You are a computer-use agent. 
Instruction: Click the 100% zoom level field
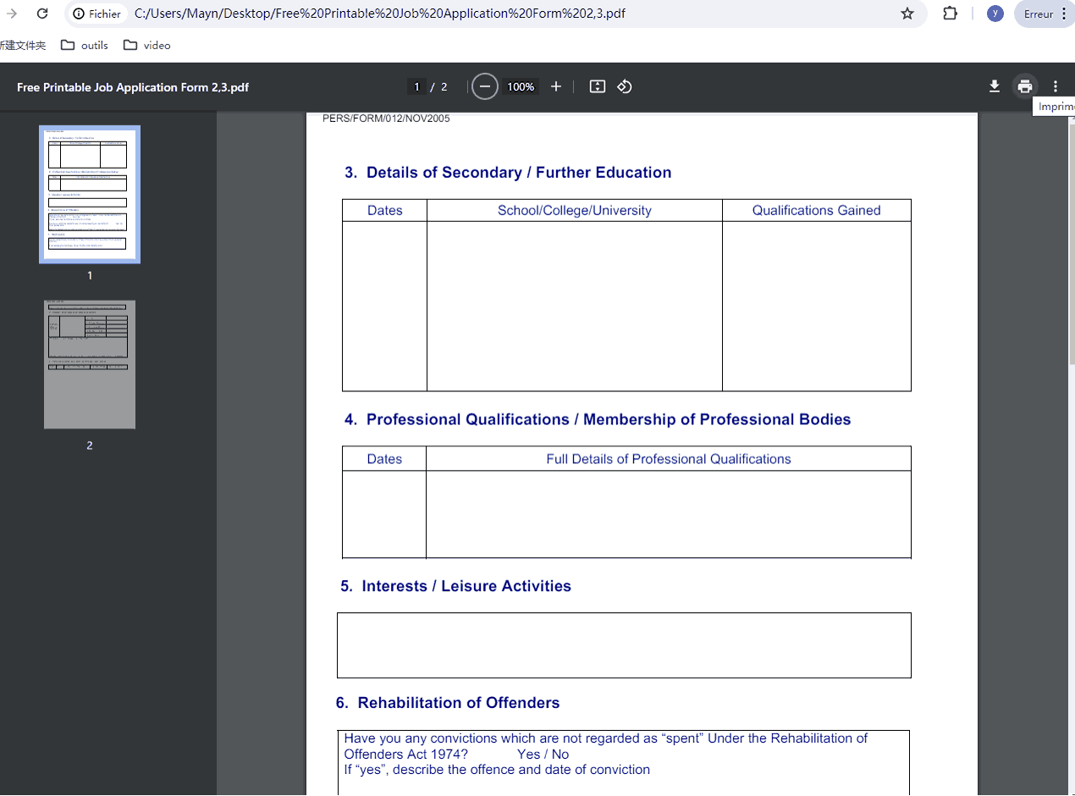click(x=521, y=86)
